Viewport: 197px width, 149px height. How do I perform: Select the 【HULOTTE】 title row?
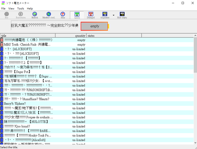97,122
